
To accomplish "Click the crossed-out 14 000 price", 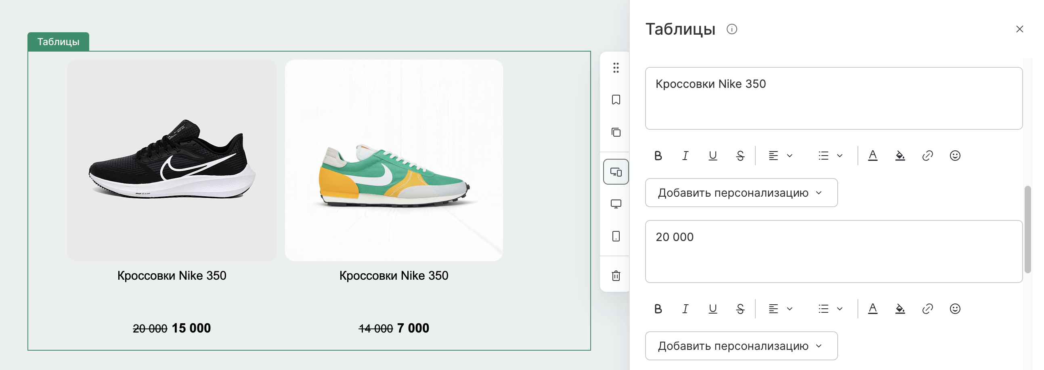I will (x=376, y=329).
